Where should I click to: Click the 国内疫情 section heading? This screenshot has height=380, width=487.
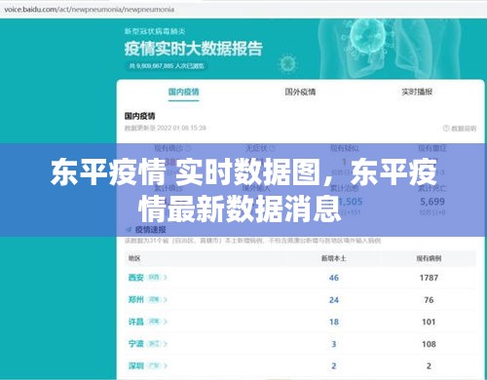pos(140,116)
